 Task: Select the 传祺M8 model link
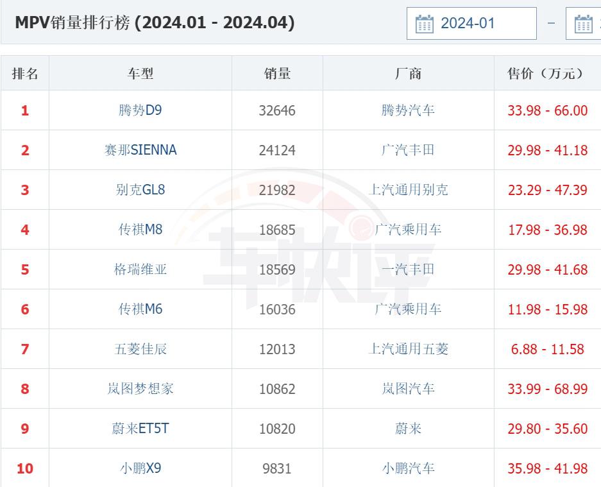(x=140, y=230)
